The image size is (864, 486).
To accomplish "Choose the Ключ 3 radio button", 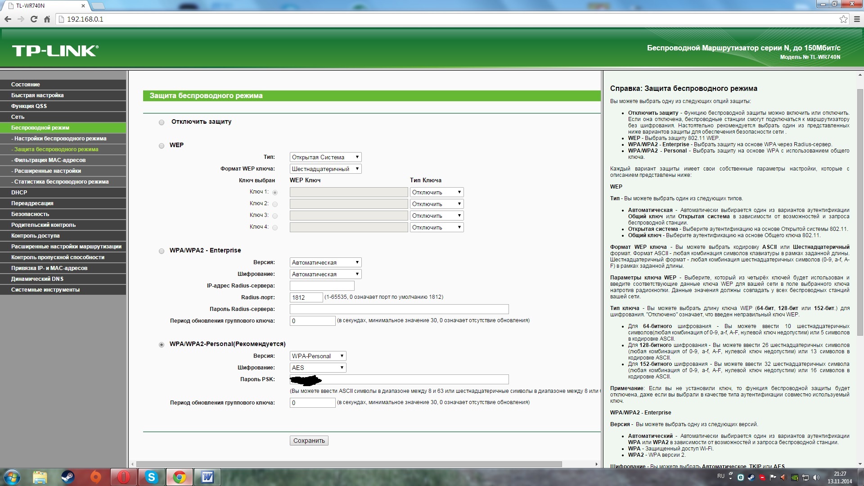I will point(275,216).
